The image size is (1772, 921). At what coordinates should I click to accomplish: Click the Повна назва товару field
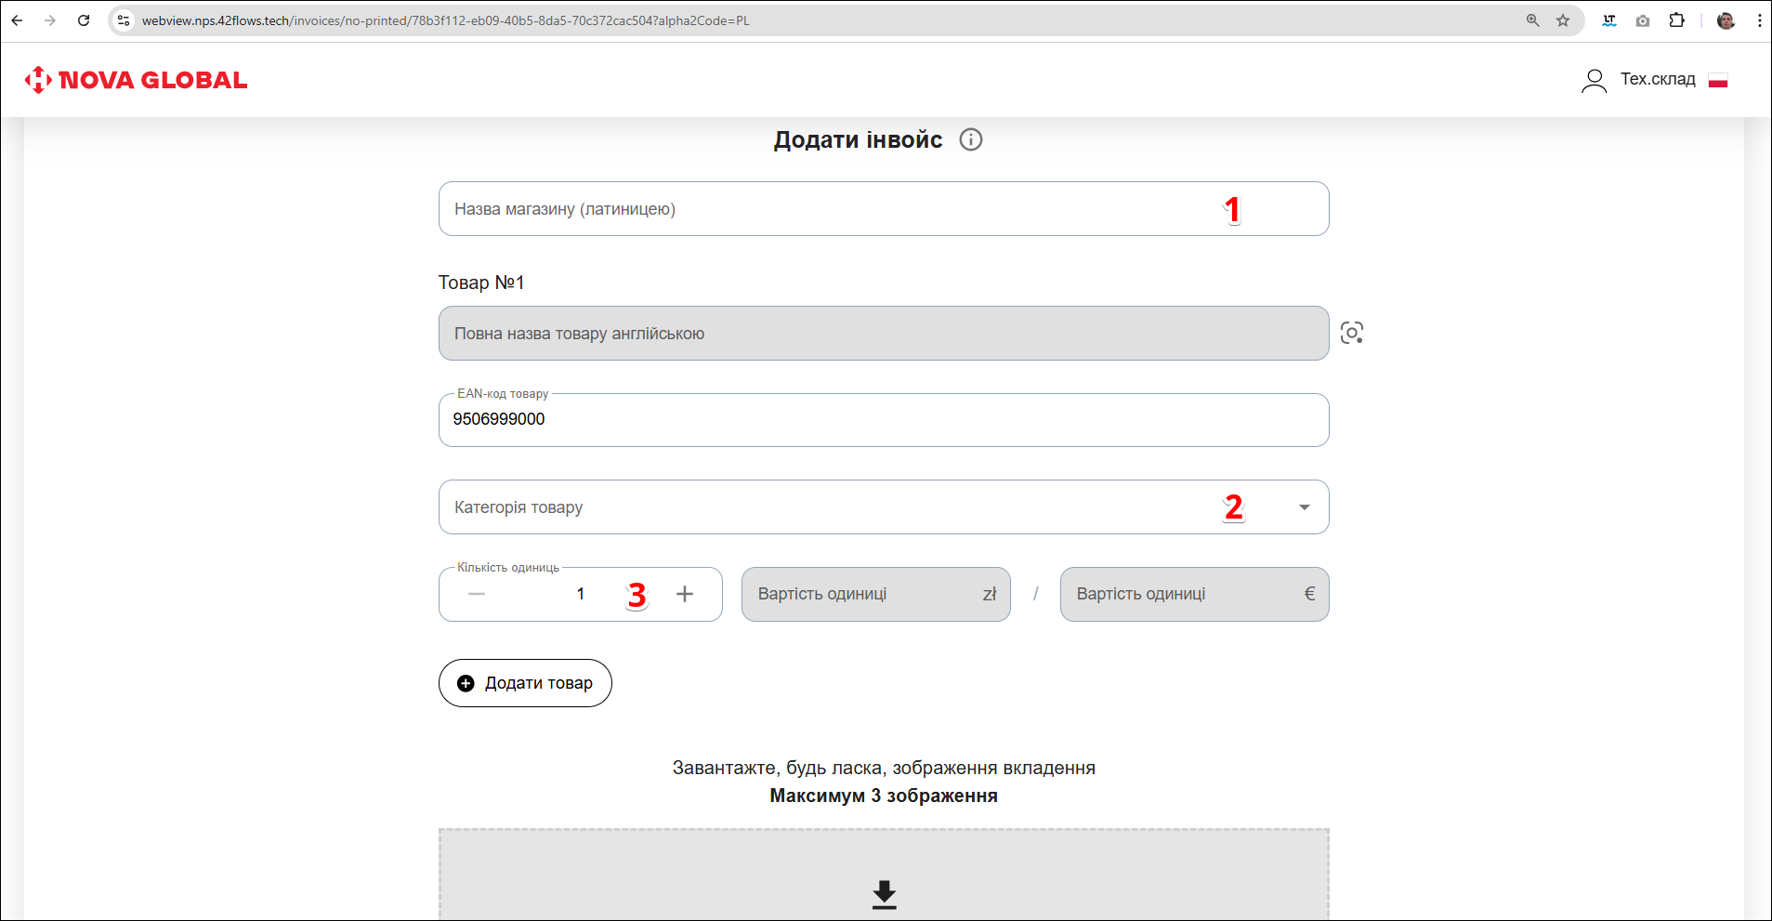click(883, 334)
